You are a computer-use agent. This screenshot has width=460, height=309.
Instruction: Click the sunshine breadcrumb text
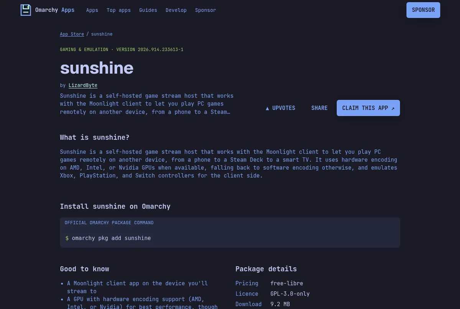[x=102, y=34]
